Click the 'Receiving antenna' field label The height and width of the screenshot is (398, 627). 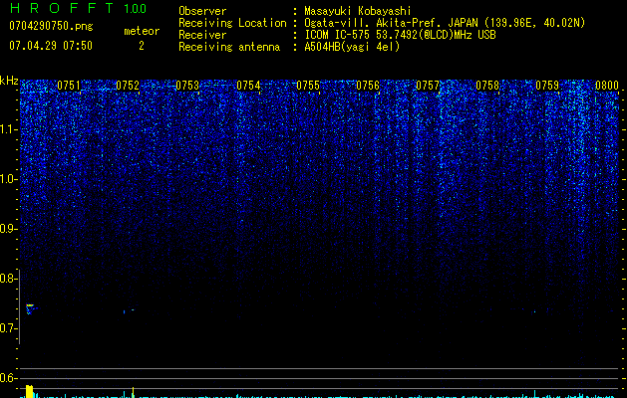[x=229, y=47]
